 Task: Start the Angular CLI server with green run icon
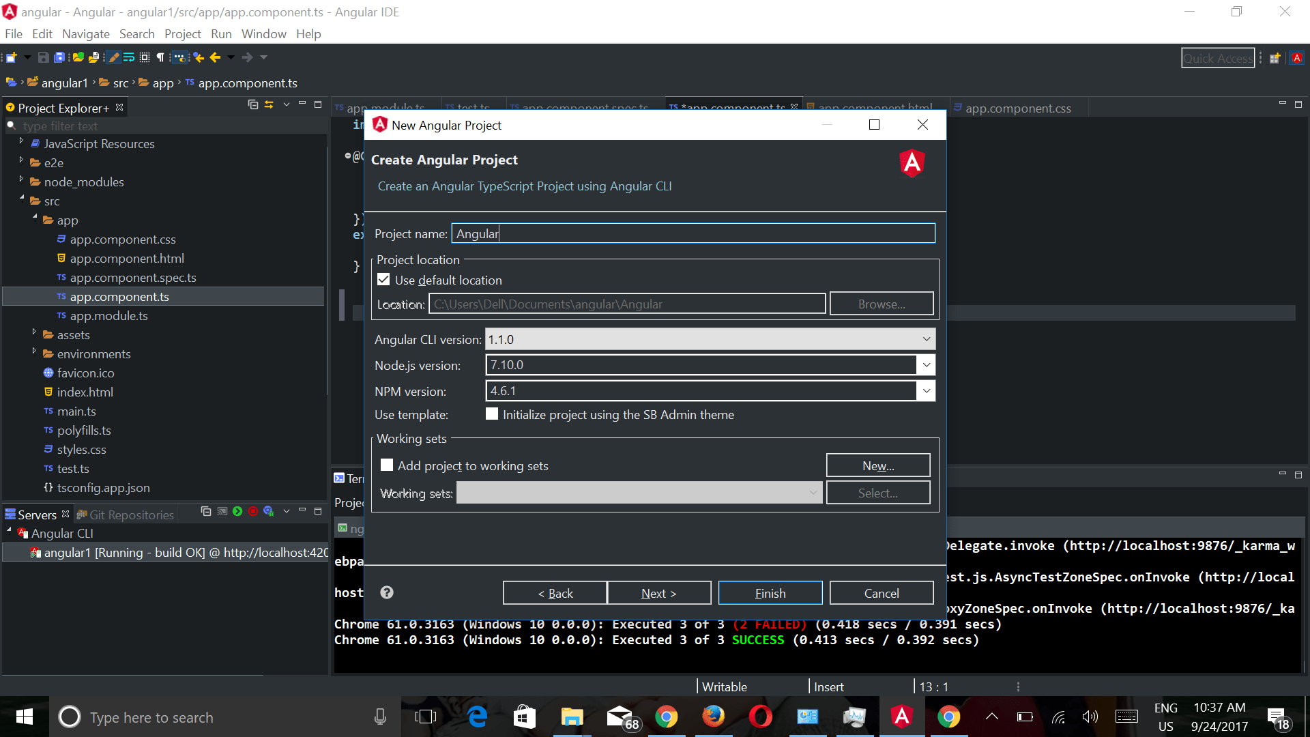[237, 511]
